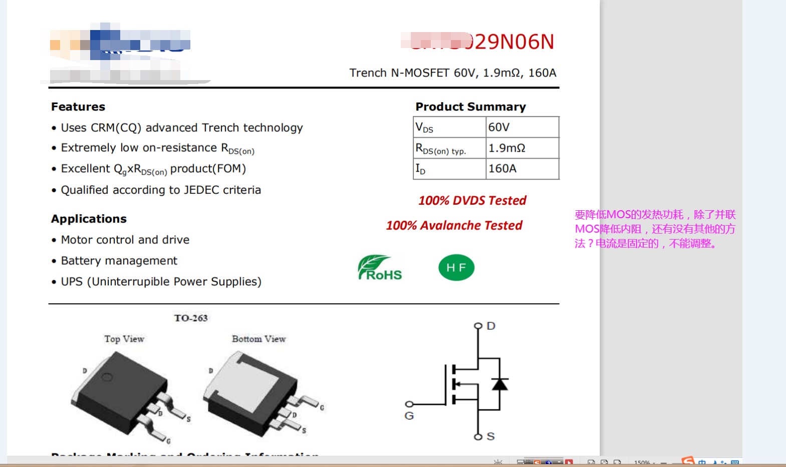Click the Sogou input method S logo
786x467 pixels.
(x=688, y=461)
